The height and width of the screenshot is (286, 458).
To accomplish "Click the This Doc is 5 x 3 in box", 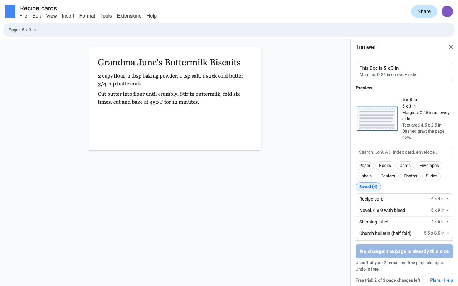I will (x=404, y=71).
